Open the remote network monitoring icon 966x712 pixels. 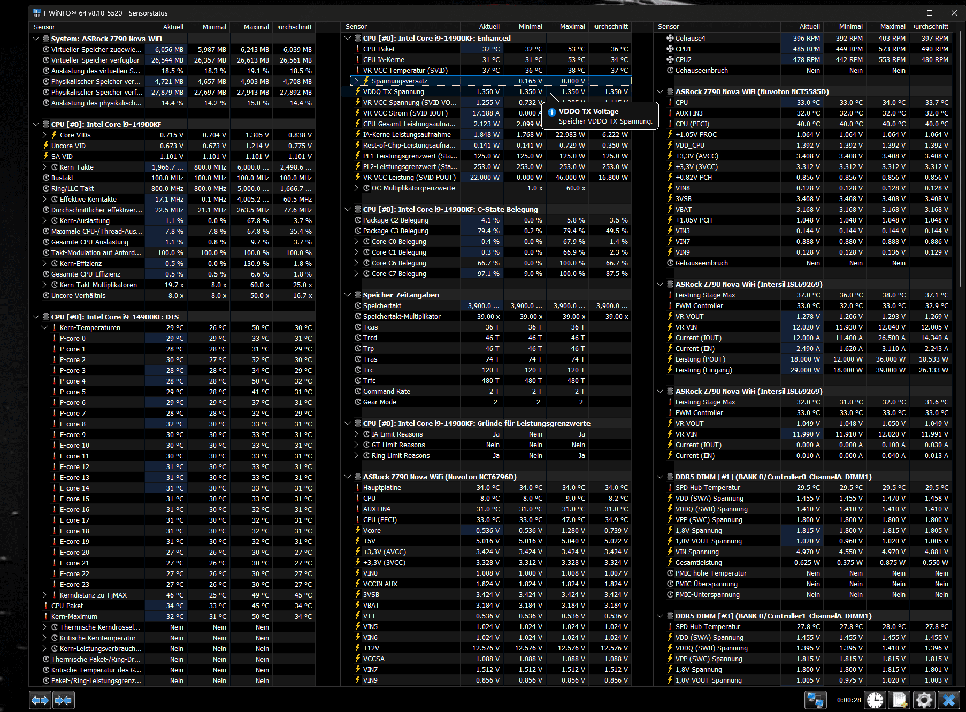coord(816,700)
